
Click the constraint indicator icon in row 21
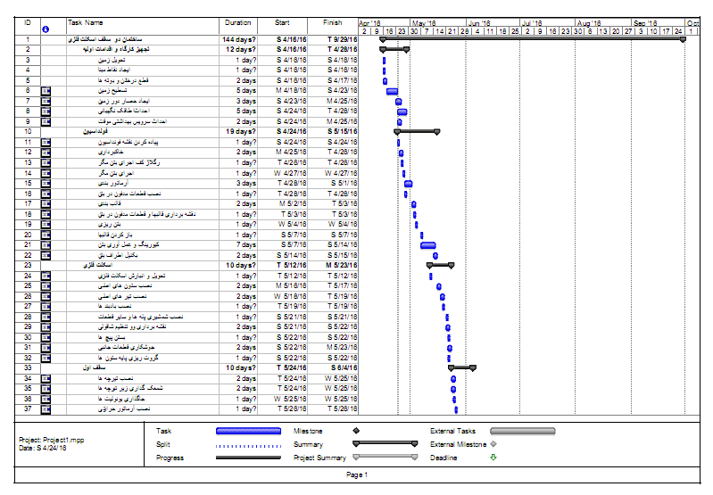point(46,244)
